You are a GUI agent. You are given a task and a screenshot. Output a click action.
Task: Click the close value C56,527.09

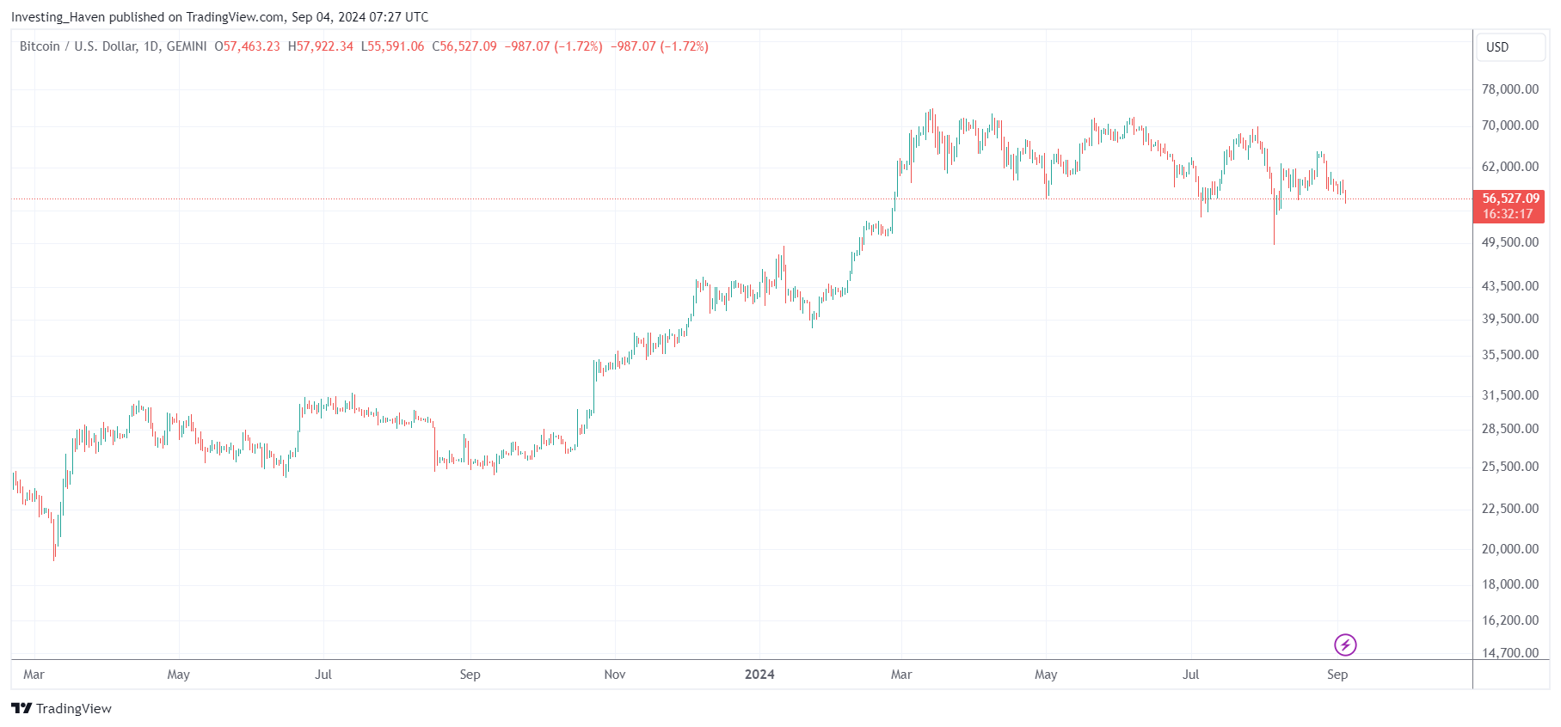click(464, 46)
